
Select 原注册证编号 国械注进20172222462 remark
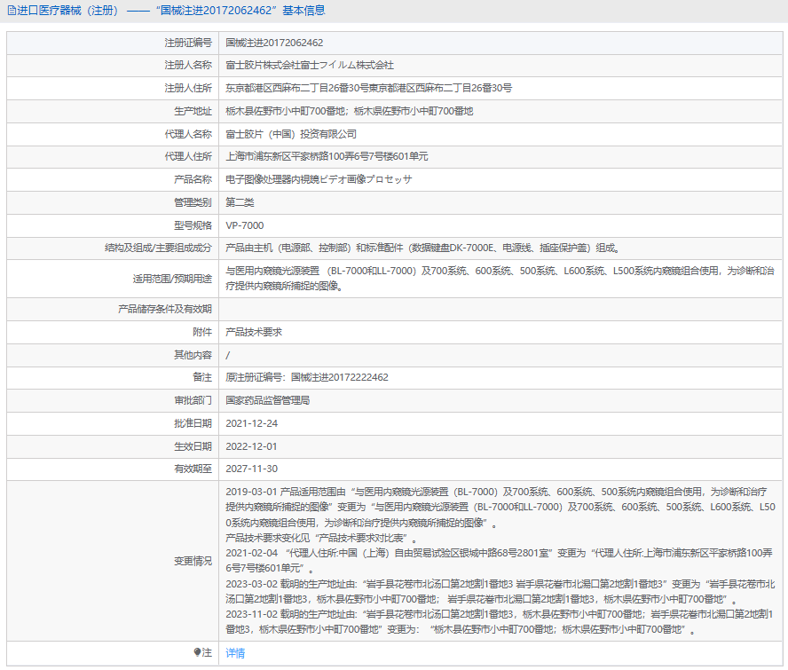tap(307, 377)
